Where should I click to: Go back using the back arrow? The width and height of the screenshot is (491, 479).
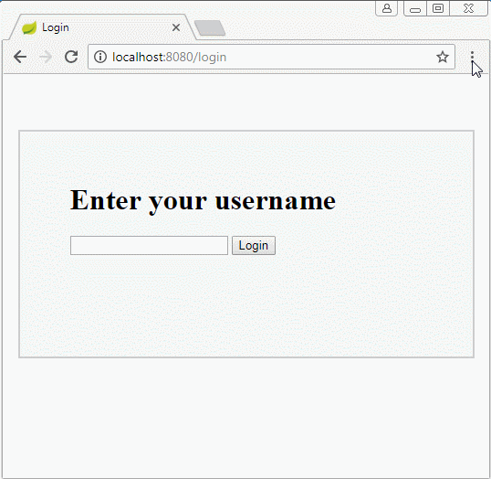click(x=20, y=57)
